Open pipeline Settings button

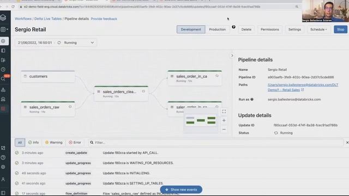point(294,29)
